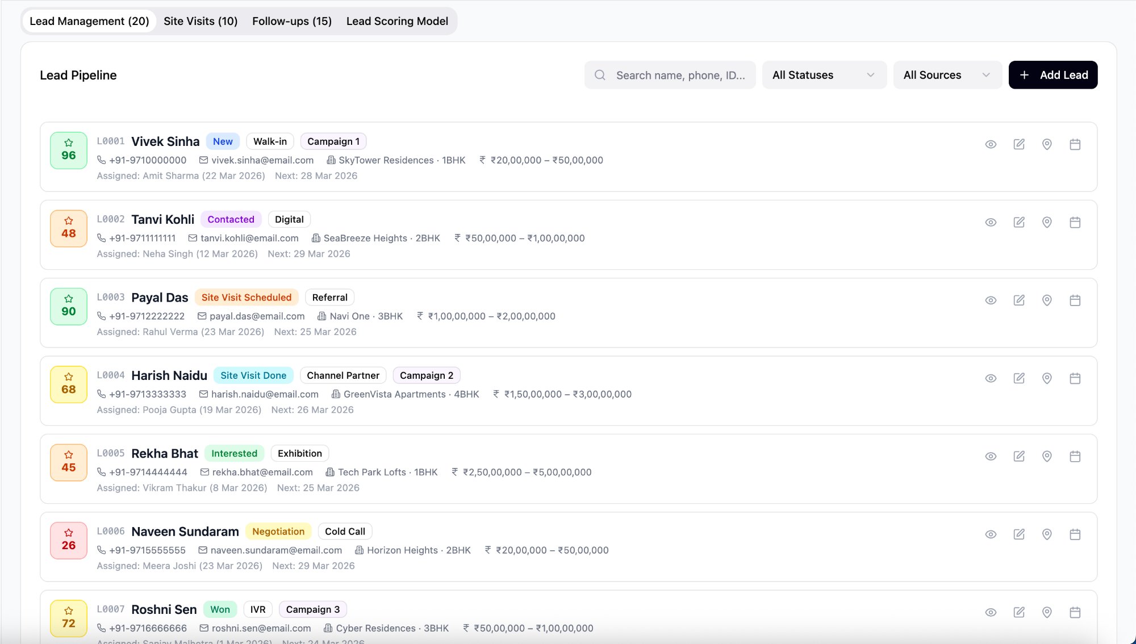This screenshot has width=1136, height=644.
Task: Edit the Tanvi Kohli lead
Action: tap(1019, 222)
